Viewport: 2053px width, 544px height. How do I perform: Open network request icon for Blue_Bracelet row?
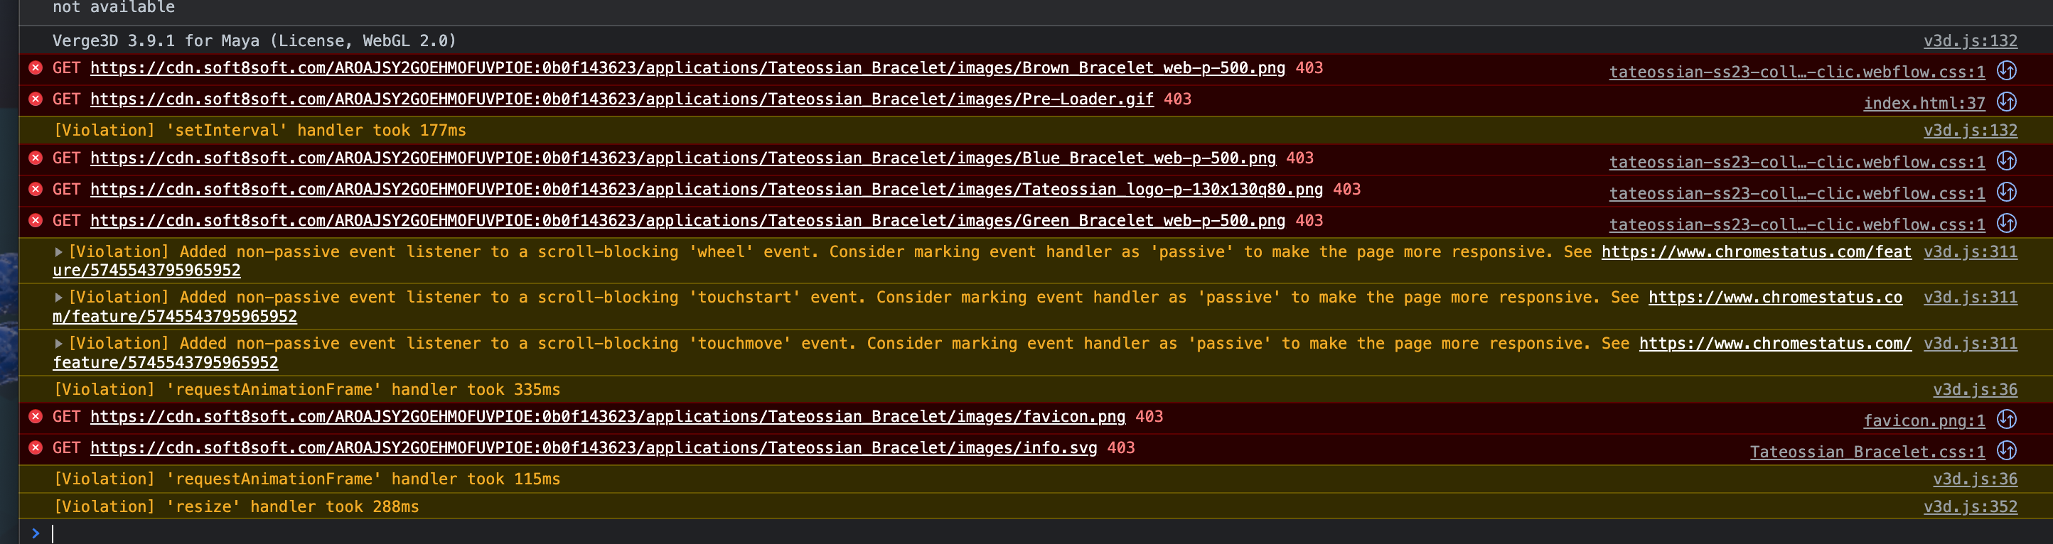[x=2007, y=161]
